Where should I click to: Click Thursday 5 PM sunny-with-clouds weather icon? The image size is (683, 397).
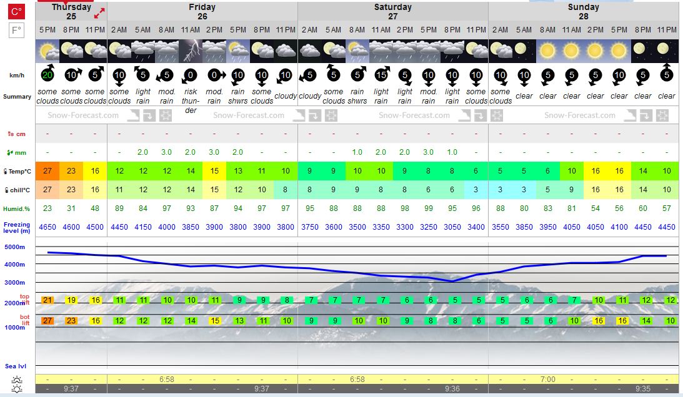click(47, 51)
